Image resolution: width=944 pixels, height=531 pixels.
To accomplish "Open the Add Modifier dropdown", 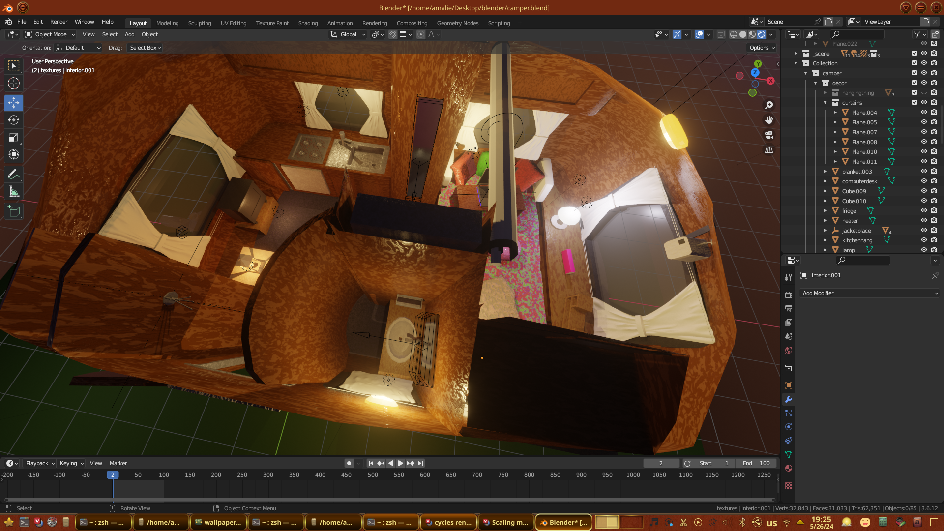I will pyautogui.click(x=869, y=293).
